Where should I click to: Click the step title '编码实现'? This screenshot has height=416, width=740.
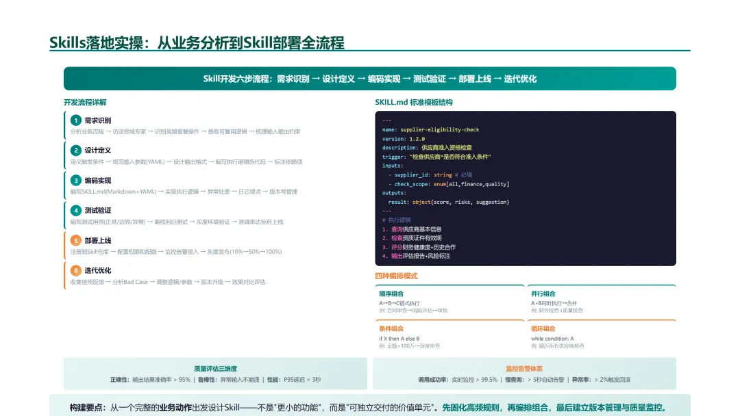[x=98, y=181]
